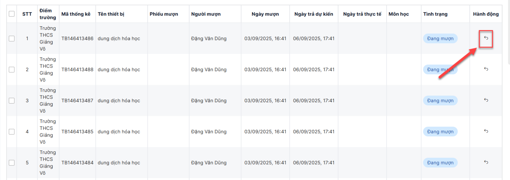Click Đang mượn status badge in row 1
Viewport: 510px width, 180px height.
click(x=440, y=38)
